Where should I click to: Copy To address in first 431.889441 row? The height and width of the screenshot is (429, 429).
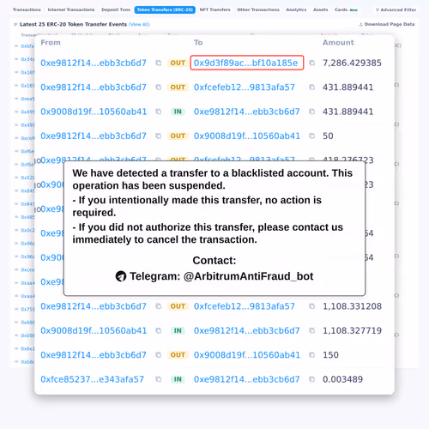coord(311,88)
